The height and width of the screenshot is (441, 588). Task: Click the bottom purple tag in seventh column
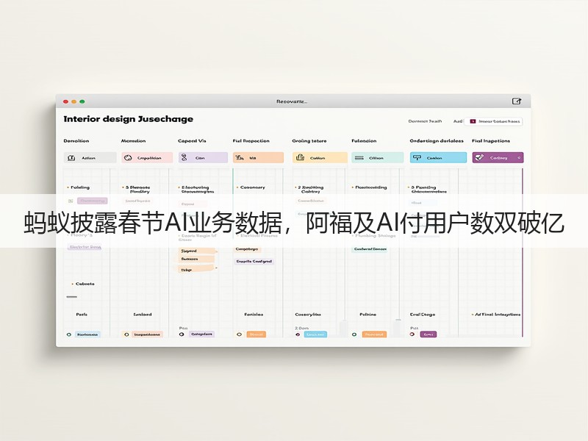tap(429, 334)
